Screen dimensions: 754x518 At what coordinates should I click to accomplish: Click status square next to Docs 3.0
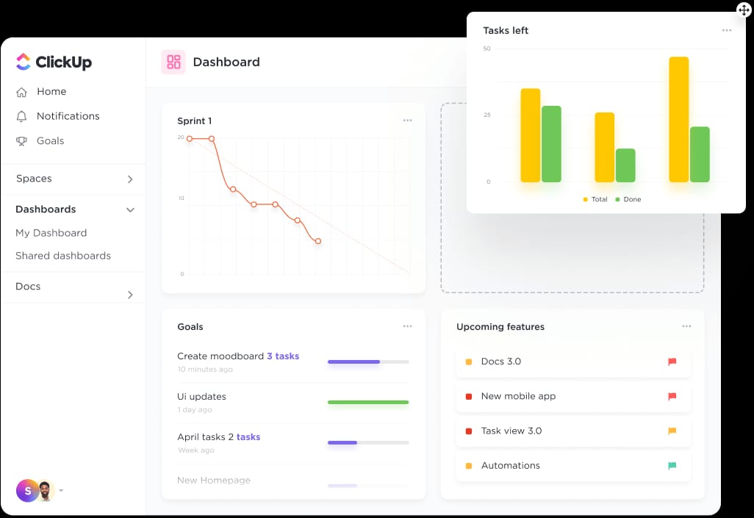469,361
